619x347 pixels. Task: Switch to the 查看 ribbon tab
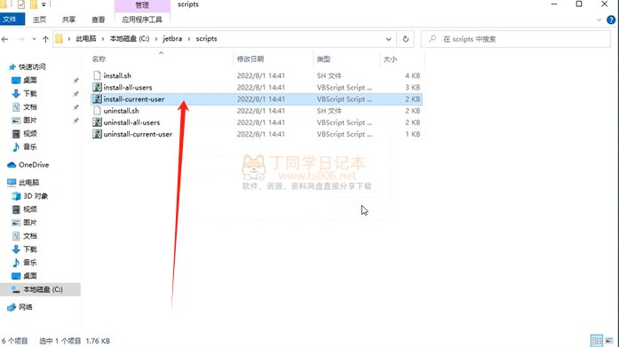99,20
